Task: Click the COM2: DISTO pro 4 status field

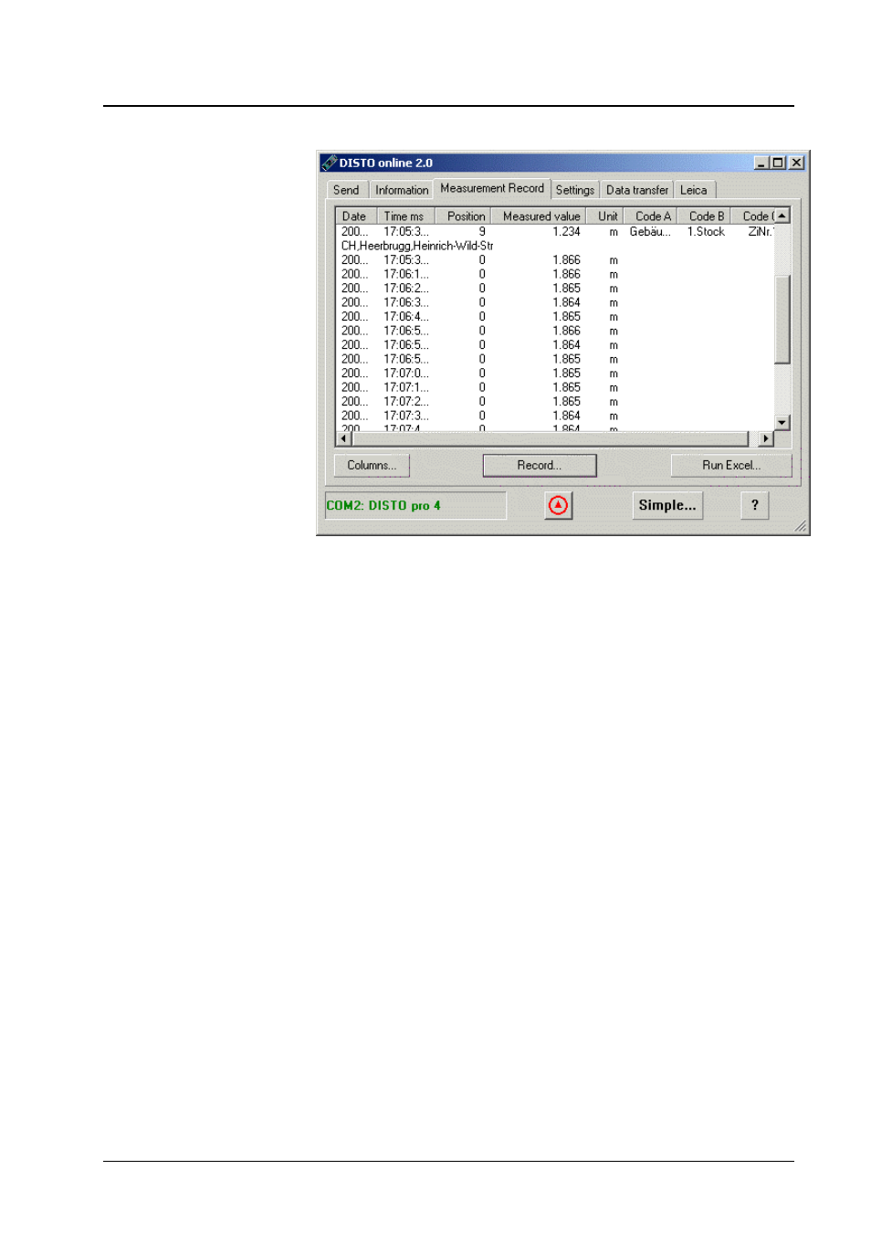Action: [415, 505]
